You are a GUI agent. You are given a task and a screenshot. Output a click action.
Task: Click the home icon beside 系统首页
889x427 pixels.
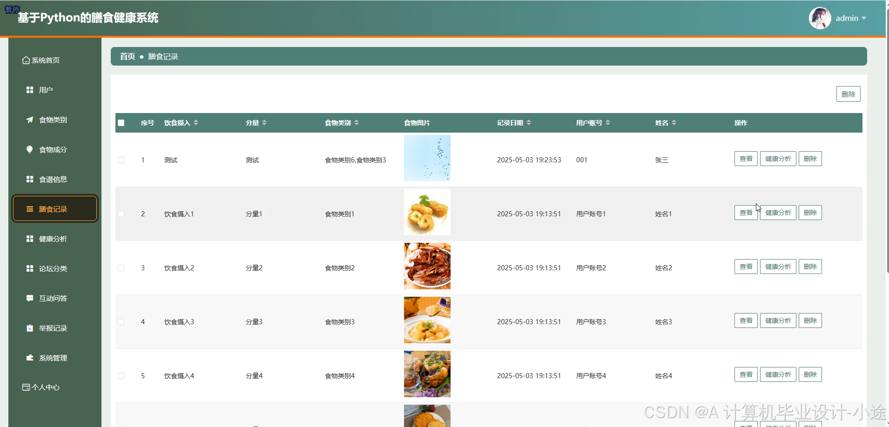tap(26, 60)
